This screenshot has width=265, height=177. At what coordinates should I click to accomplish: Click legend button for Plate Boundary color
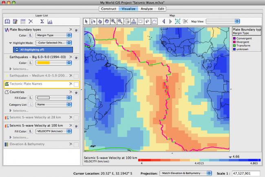[31, 35]
